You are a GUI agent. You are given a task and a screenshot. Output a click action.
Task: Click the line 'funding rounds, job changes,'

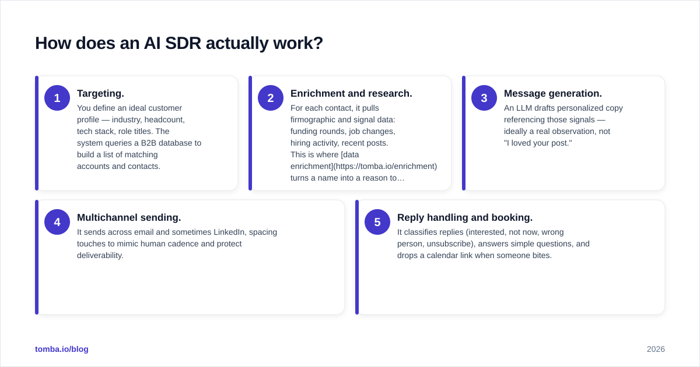[343, 131]
